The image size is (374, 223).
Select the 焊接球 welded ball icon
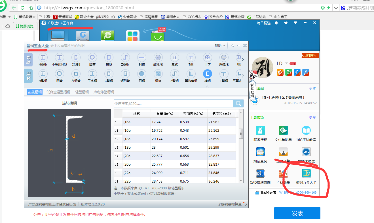[224, 58]
